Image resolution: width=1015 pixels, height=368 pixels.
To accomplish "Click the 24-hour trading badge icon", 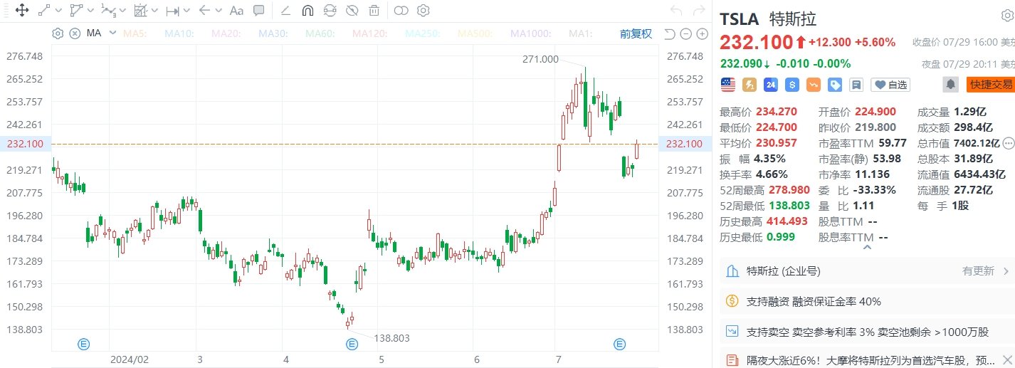I will pyautogui.click(x=770, y=85).
